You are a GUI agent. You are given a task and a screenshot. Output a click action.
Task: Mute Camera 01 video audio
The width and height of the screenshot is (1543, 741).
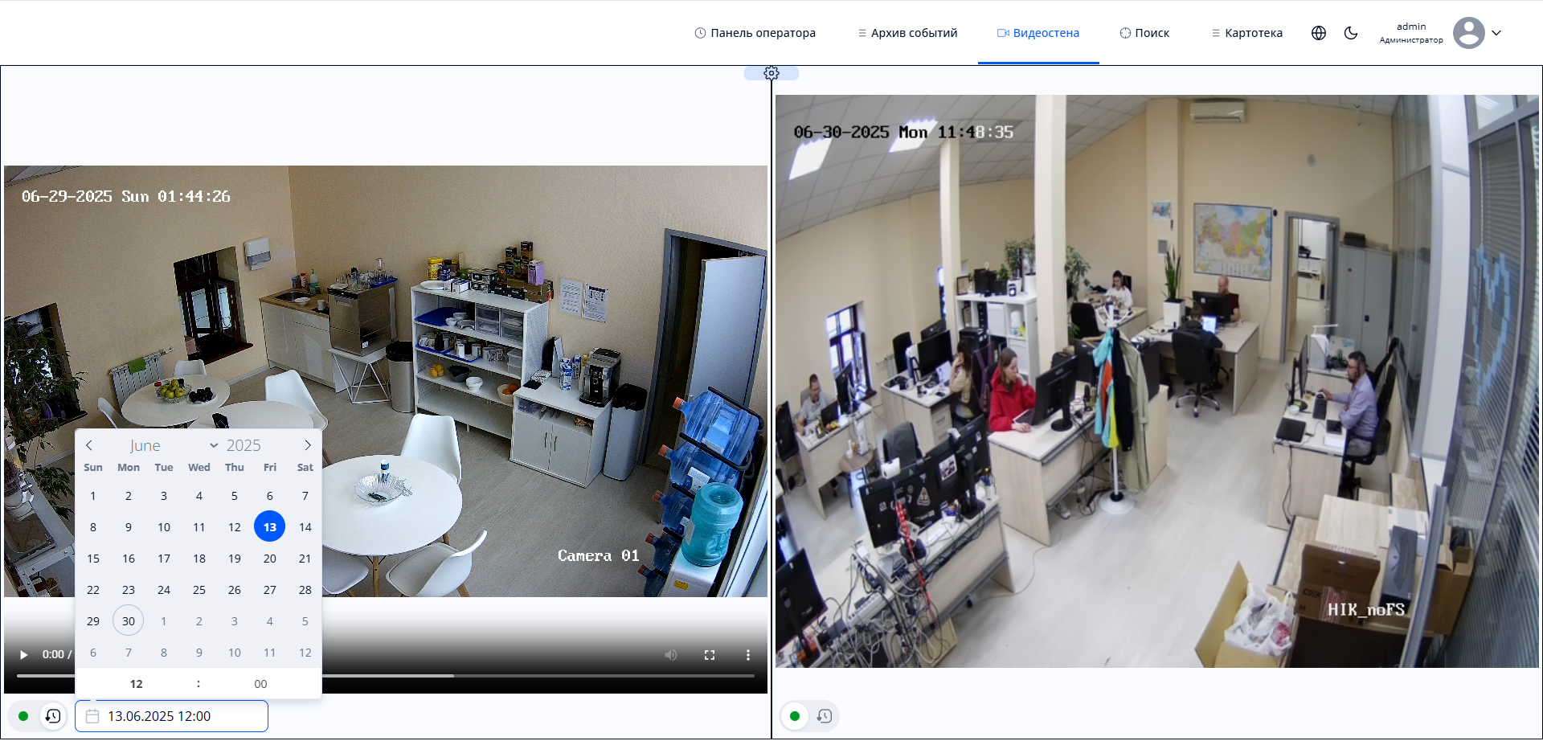[x=670, y=655]
